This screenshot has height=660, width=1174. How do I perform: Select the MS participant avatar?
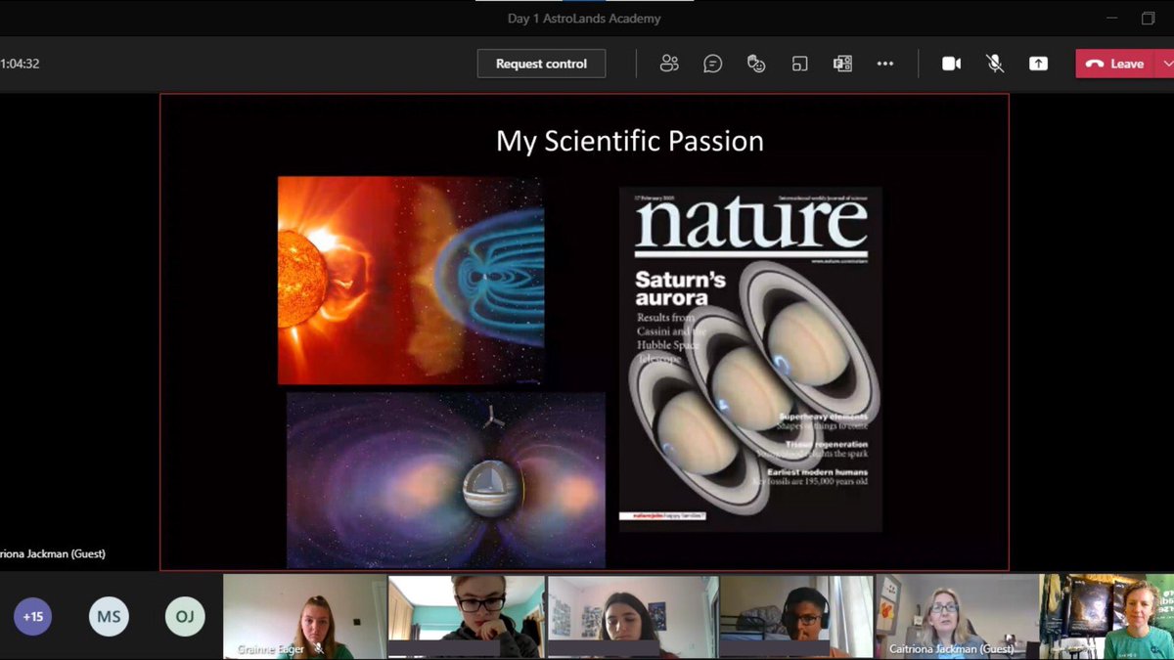click(109, 617)
